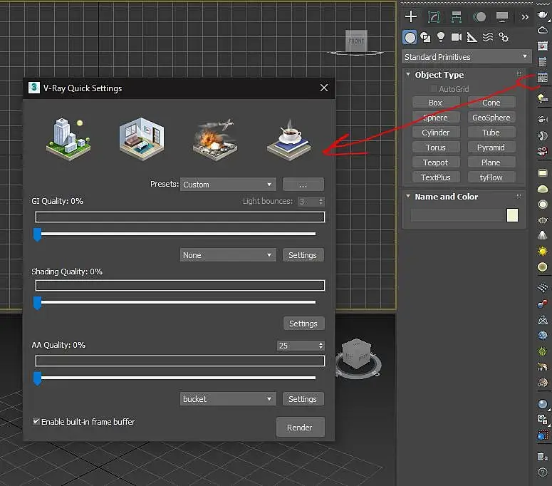The width and height of the screenshot is (552, 486).
Task: Collapse the Object Type rollout
Action: click(x=408, y=74)
